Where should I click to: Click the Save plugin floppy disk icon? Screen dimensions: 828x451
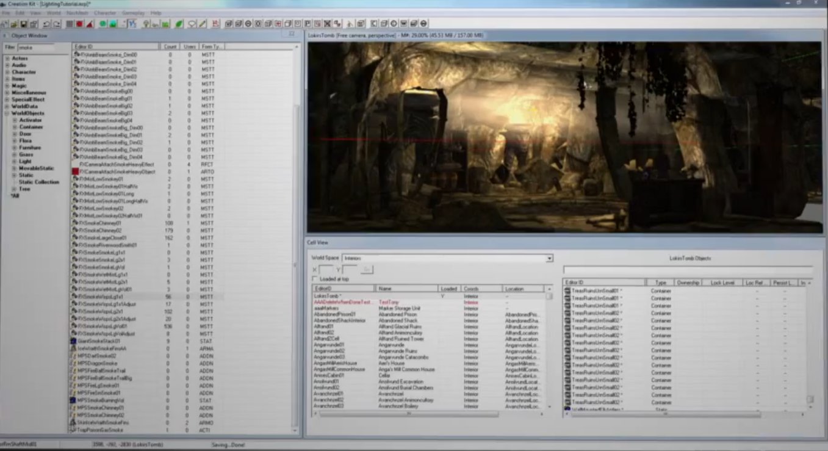tap(24, 24)
